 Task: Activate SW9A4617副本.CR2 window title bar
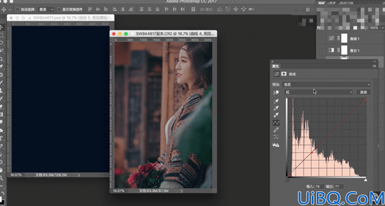163,34
